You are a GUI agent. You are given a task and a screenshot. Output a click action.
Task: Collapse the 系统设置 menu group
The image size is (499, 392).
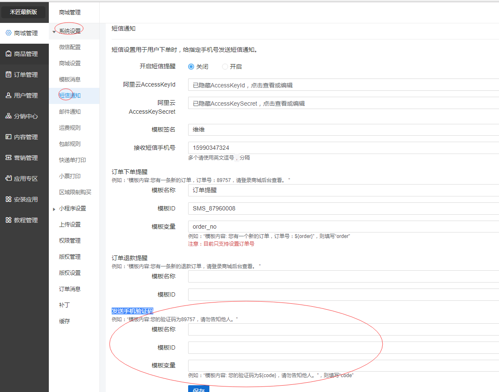54,31
